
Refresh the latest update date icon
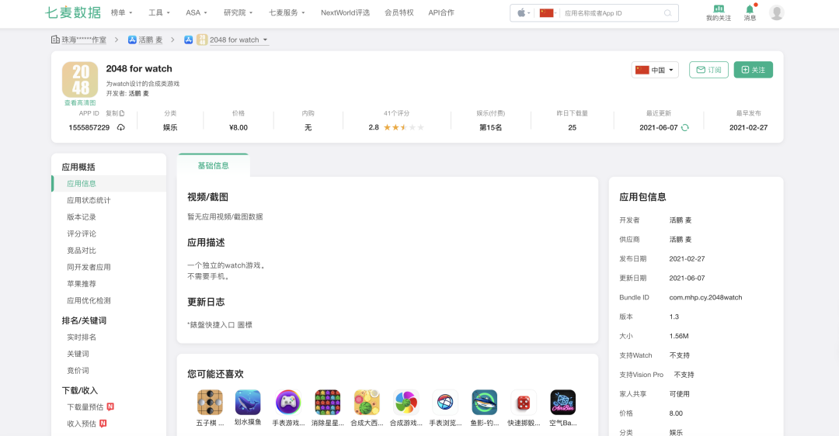point(685,128)
